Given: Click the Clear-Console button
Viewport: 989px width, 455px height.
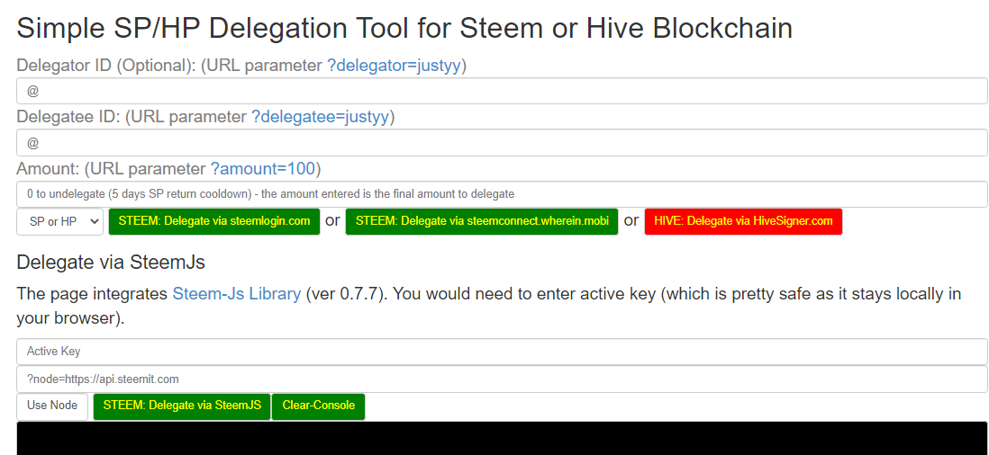Looking at the screenshot, I should point(319,406).
